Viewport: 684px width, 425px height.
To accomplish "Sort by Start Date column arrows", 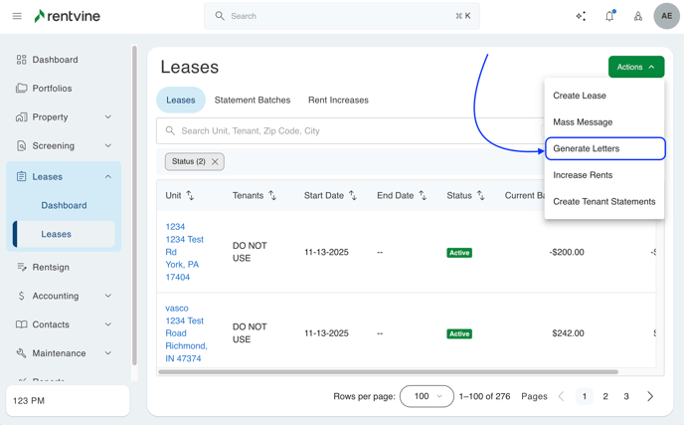I will [352, 196].
